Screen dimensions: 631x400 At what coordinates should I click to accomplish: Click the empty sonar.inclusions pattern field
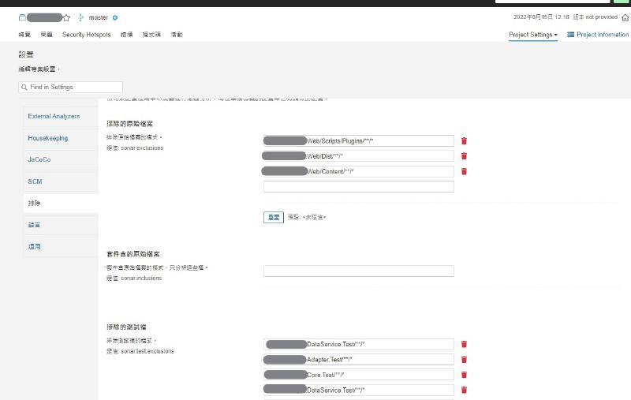358,271
